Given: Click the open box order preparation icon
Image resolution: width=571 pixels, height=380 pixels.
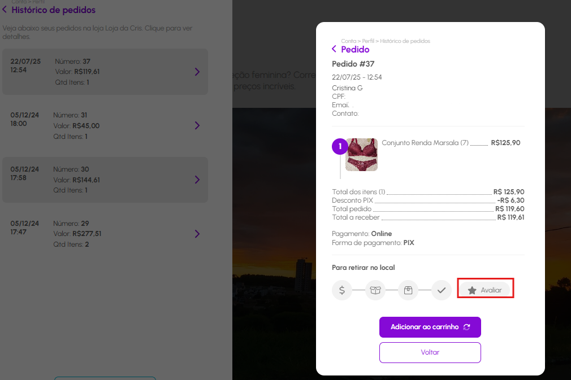Looking at the screenshot, I should pyautogui.click(x=375, y=290).
